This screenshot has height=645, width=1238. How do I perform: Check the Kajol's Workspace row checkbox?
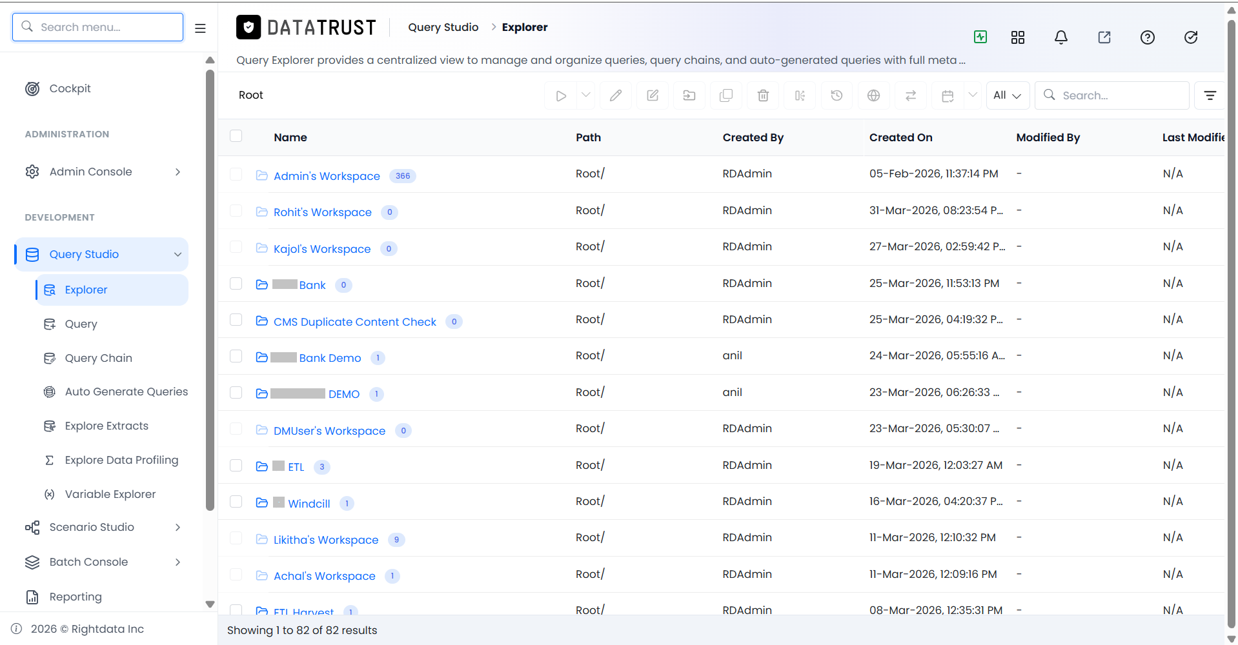coord(236,247)
